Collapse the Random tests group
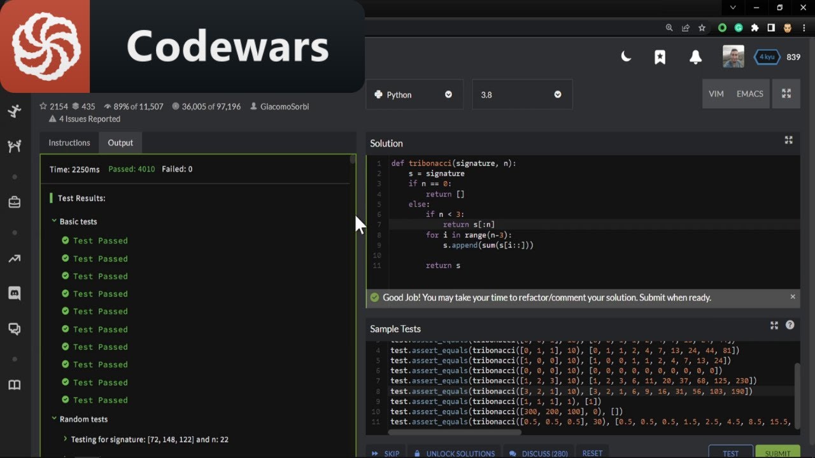This screenshot has height=458, width=815. (80, 419)
